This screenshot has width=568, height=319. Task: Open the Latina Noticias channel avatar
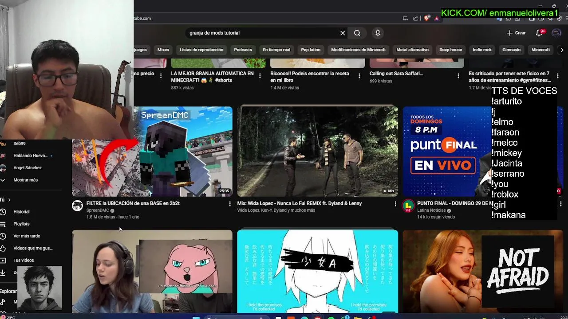pos(408,206)
